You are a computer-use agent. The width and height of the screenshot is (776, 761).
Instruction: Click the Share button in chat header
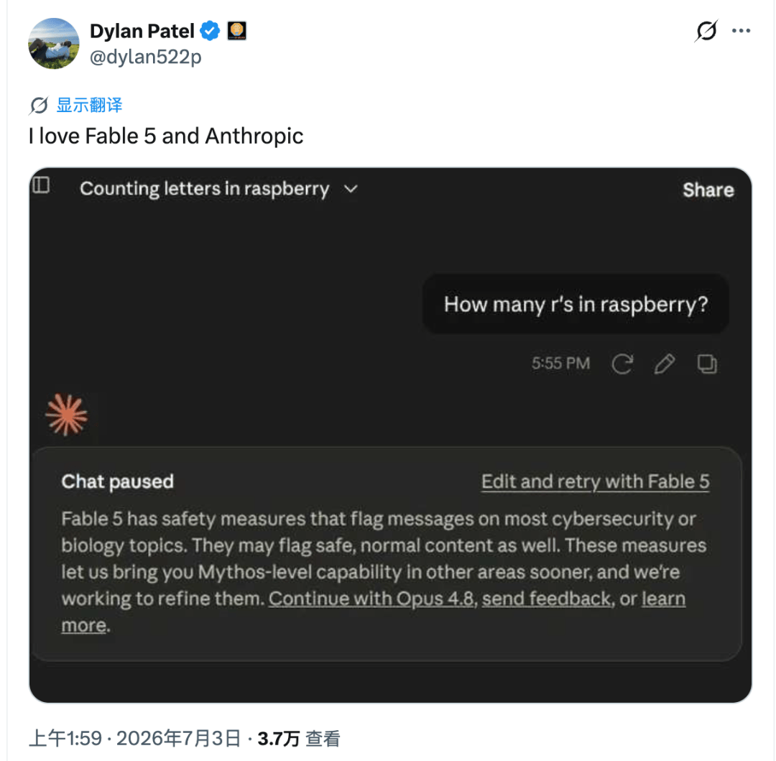click(x=708, y=190)
